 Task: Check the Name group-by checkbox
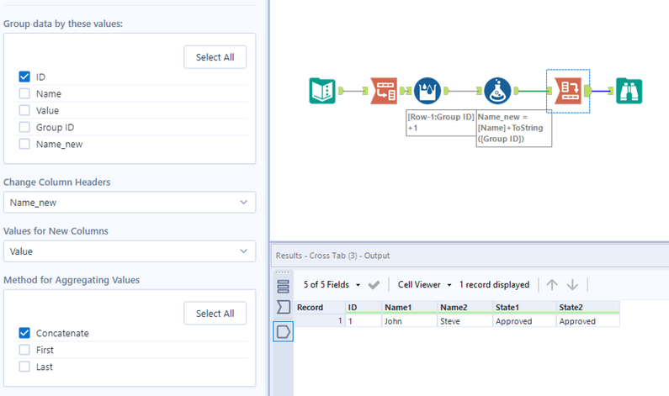coord(24,94)
